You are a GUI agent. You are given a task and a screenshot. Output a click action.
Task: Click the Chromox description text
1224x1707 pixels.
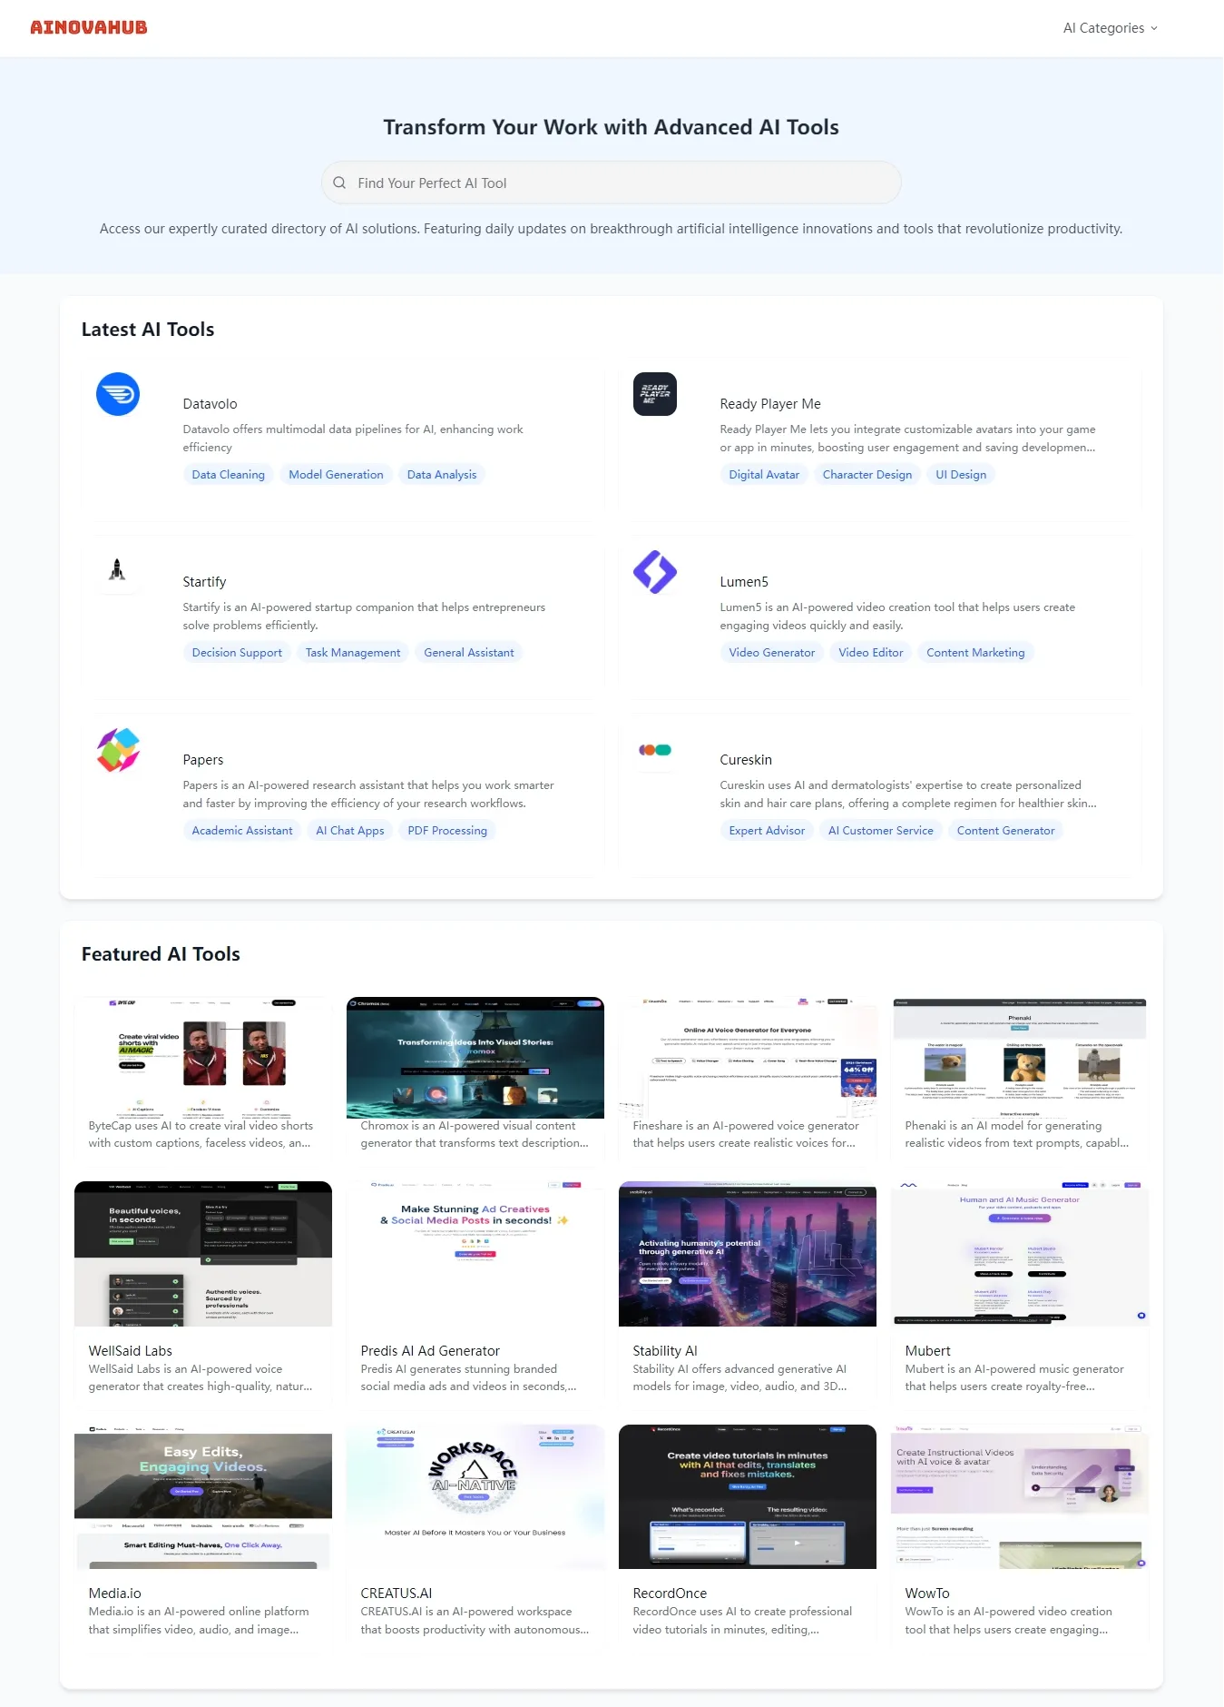coord(475,1134)
